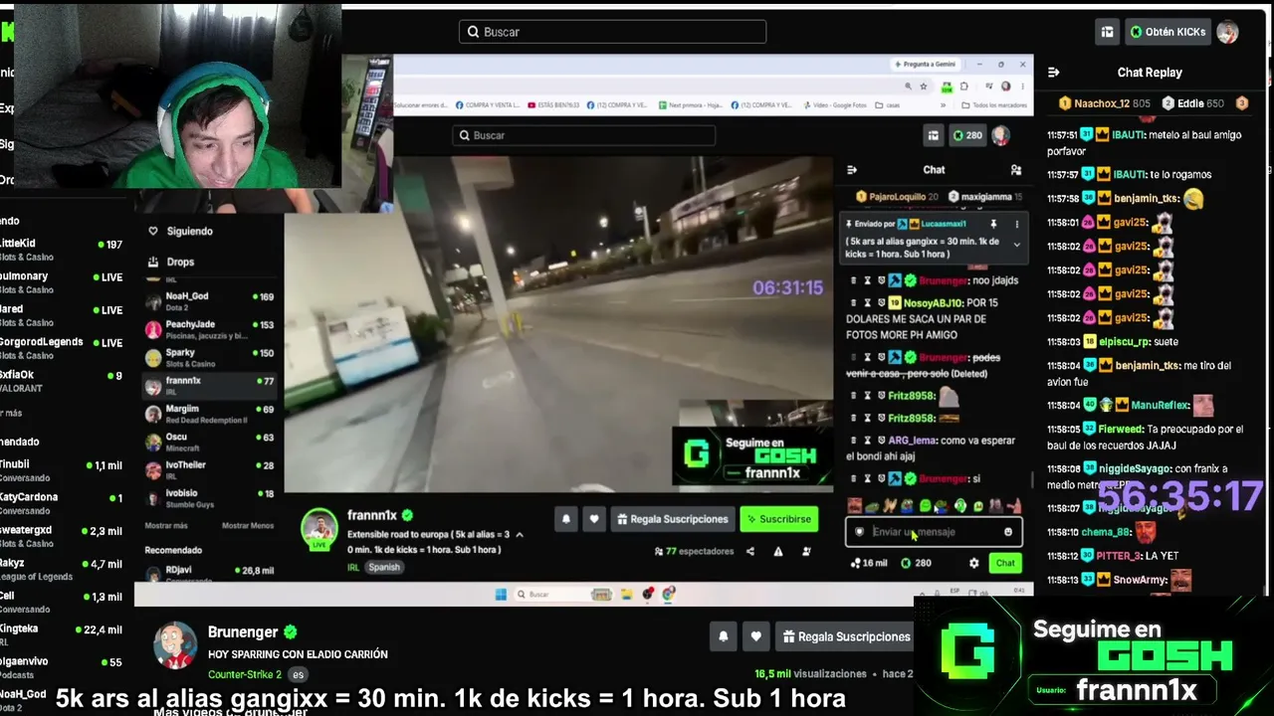1274x716 pixels.
Task: Open the inner stream profile avatar
Action: [1000, 135]
